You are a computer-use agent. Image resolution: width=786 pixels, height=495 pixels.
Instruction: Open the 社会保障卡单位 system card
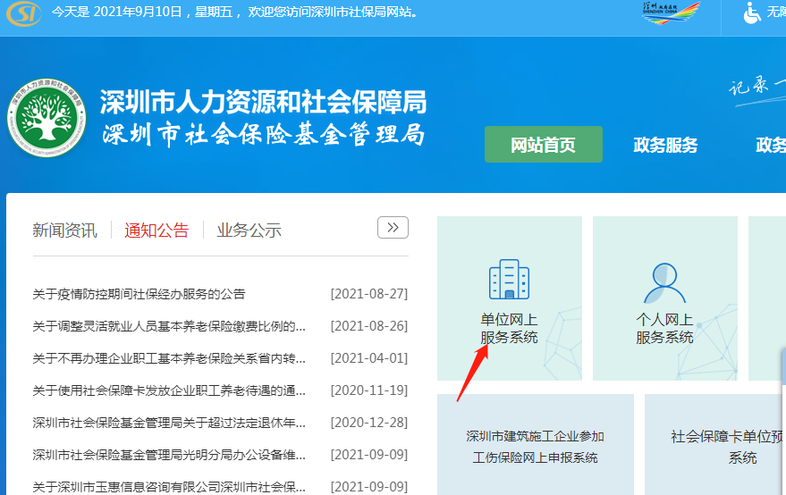715,445
